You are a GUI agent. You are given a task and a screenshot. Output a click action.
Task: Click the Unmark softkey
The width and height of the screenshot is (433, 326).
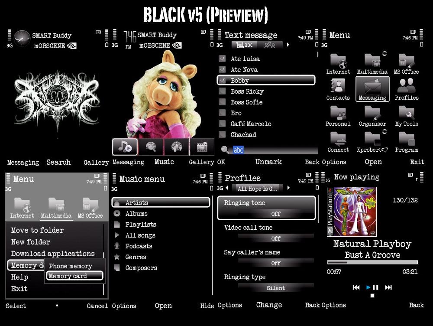pyautogui.click(x=268, y=162)
